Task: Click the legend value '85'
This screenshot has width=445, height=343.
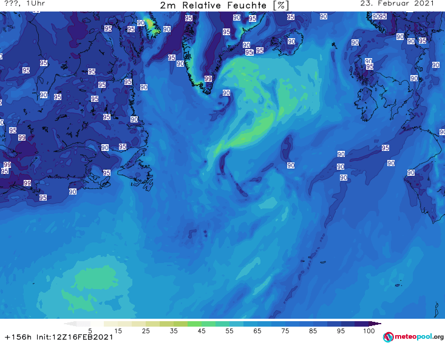Action: tap(313, 331)
